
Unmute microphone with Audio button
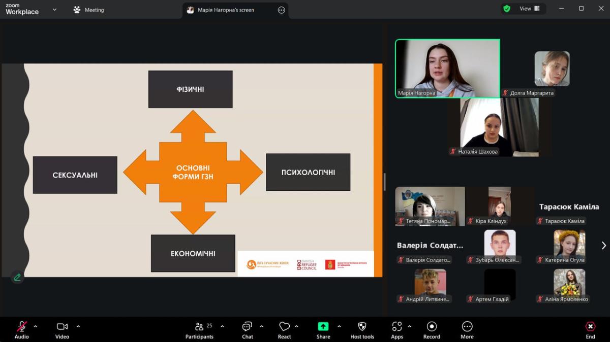21,330
